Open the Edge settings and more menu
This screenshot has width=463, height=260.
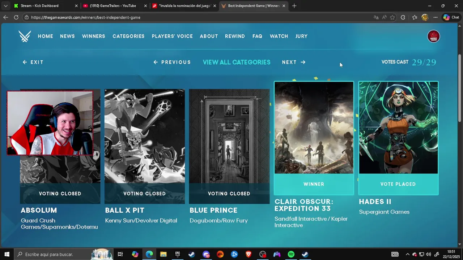[436, 17]
